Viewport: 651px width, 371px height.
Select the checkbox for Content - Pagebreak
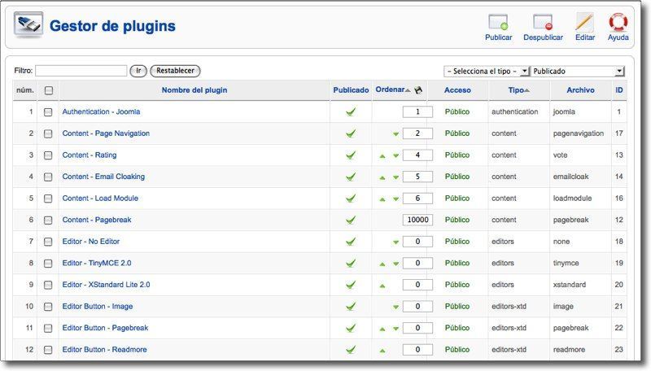coord(48,220)
